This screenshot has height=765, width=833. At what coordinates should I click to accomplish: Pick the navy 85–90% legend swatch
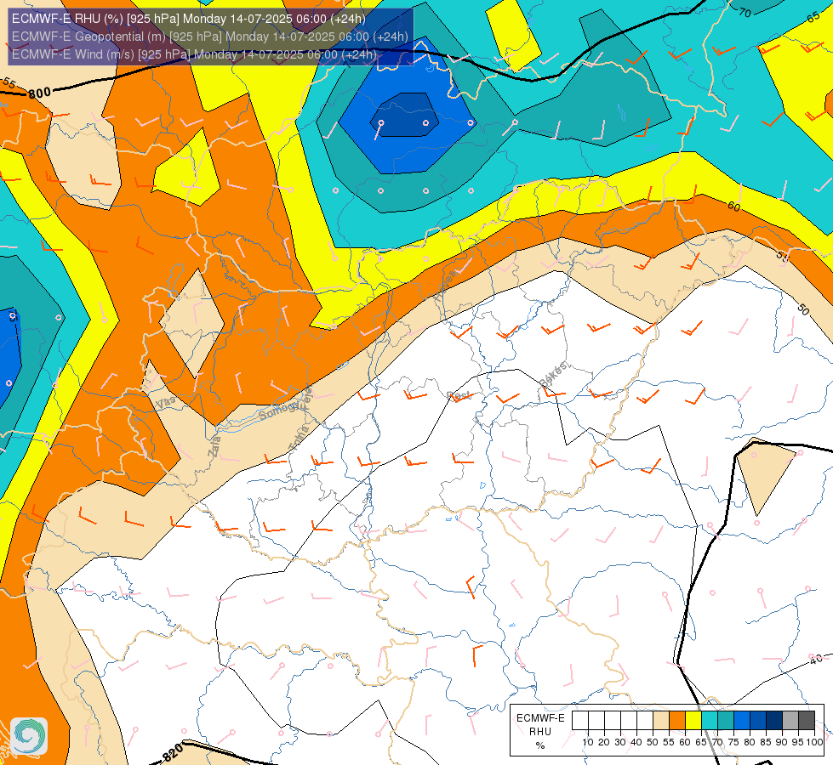coord(774,721)
